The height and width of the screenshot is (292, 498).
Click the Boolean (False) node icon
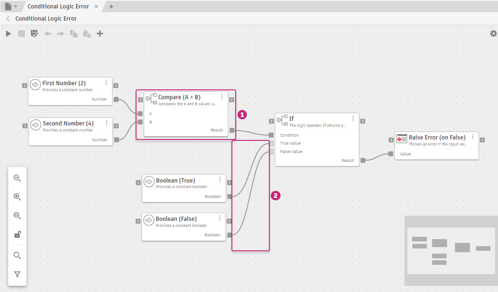tap(149, 220)
